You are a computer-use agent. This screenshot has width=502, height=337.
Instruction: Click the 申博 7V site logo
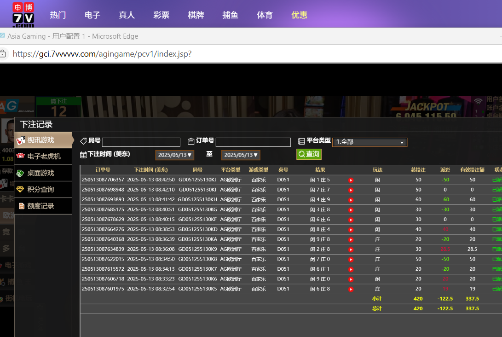coord(23,14)
